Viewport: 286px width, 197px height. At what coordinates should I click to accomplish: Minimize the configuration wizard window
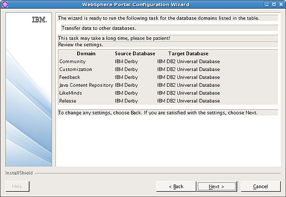[267, 4]
